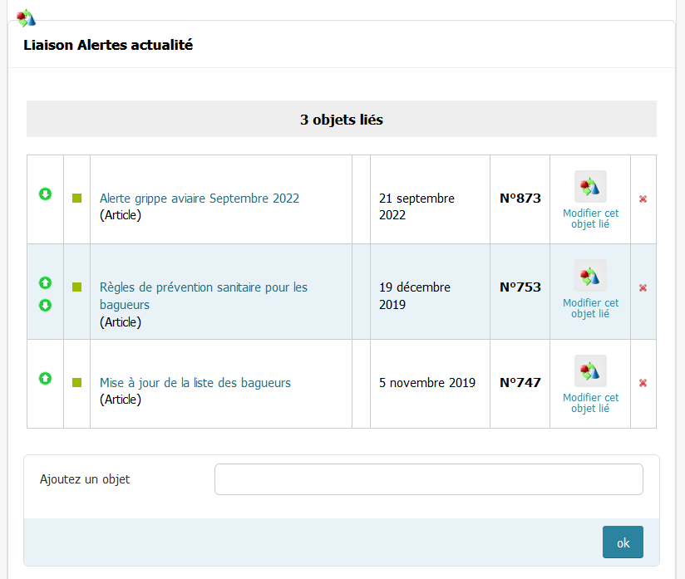685x579 pixels.
Task: Move article N°753 down with green arrow
Action: [x=46, y=305]
